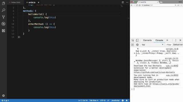
Task: Open the Extensions view in activity bar
Action: tap(3, 31)
